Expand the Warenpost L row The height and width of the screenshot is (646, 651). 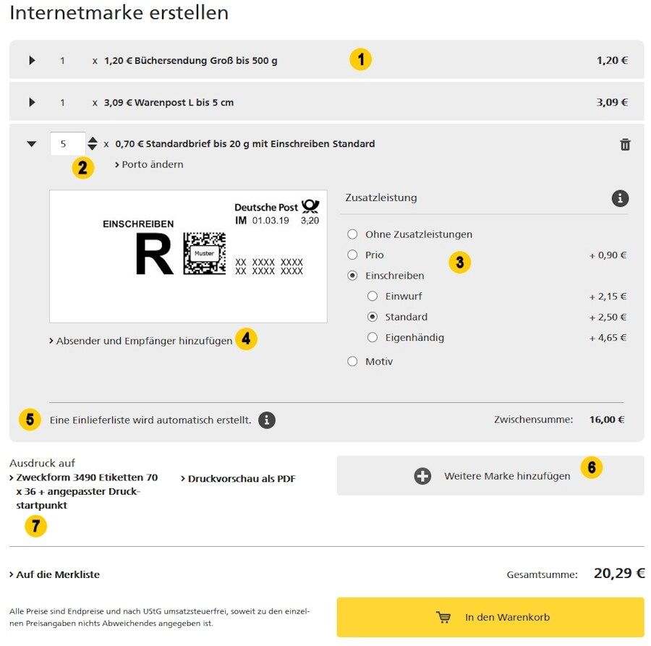click(32, 103)
